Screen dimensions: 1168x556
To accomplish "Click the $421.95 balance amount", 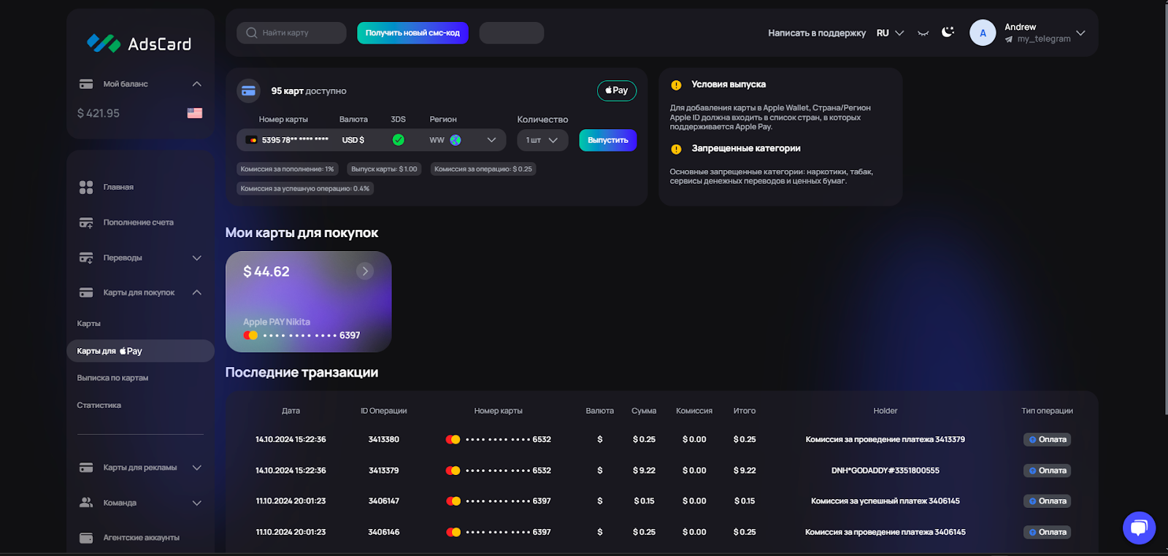I will [x=99, y=113].
